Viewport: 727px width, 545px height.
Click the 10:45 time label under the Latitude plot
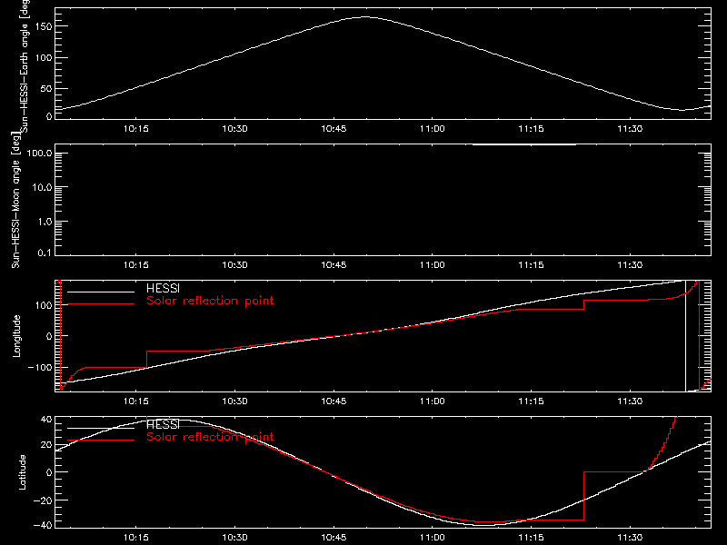point(334,538)
